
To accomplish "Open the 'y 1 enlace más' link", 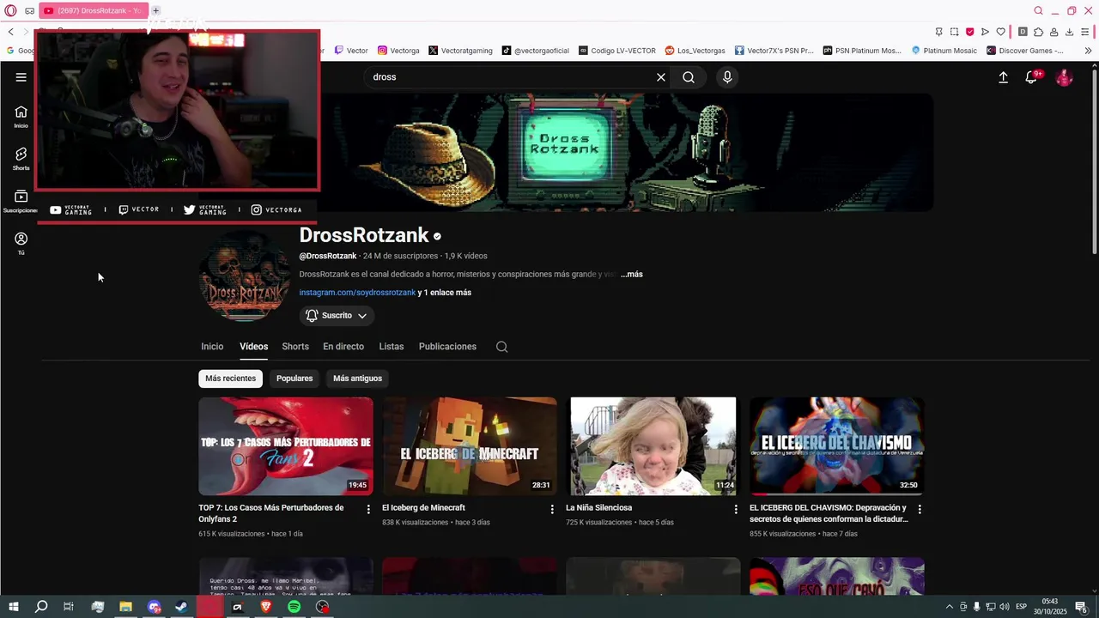I will (x=445, y=293).
